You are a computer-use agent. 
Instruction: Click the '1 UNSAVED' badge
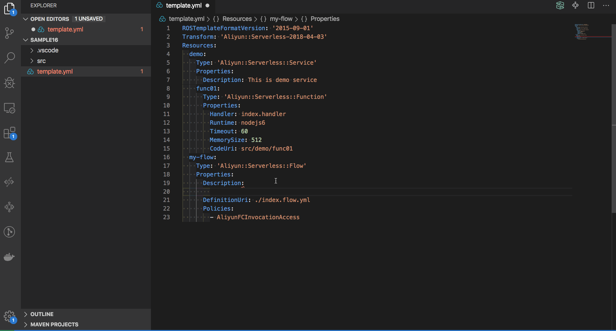click(89, 19)
